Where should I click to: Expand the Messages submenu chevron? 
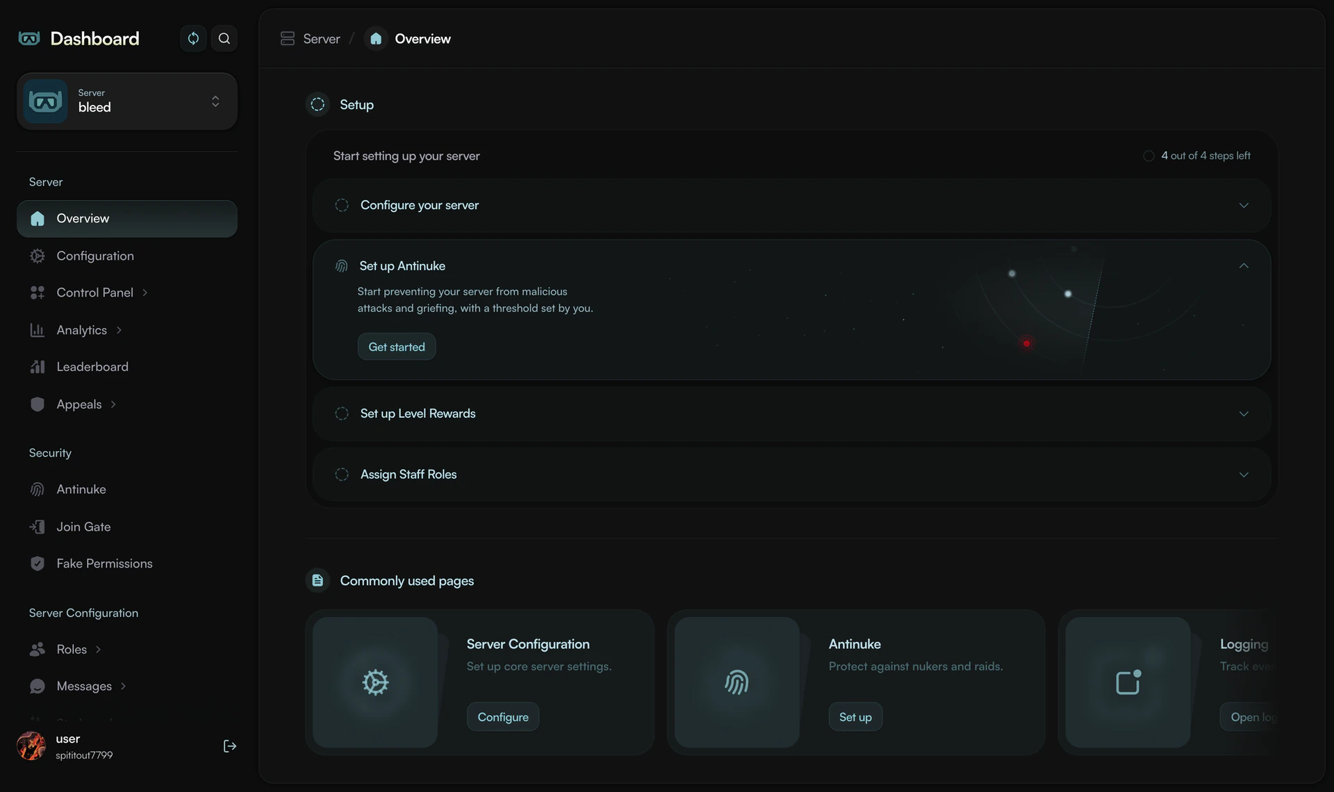tap(123, 686)
